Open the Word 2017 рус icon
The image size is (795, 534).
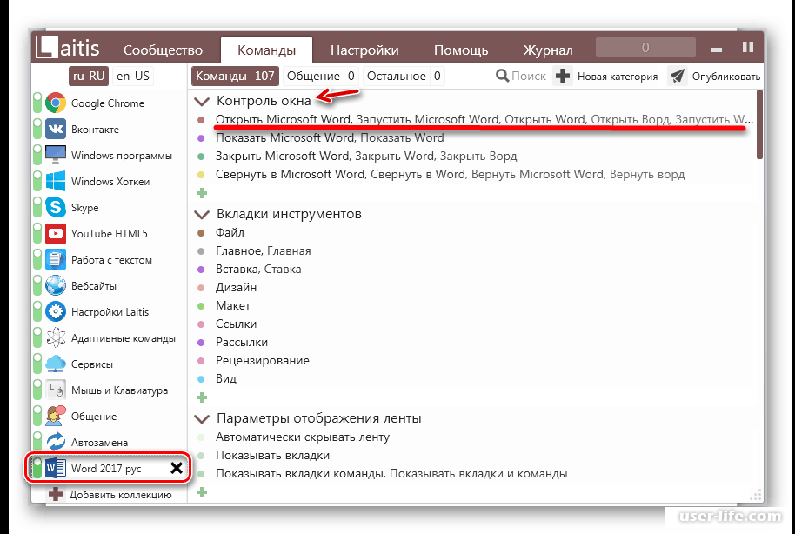[56, 468]
